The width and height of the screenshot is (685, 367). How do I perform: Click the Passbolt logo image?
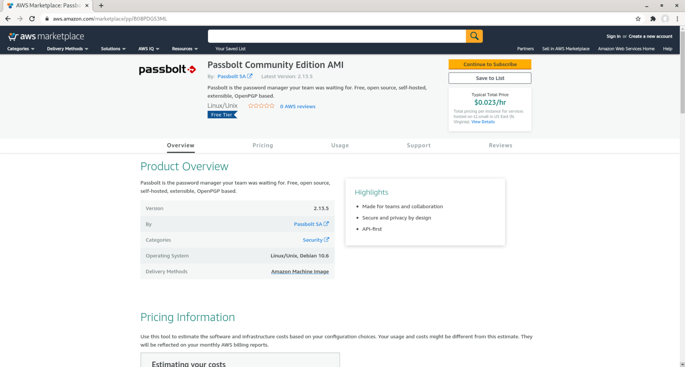click(x=167, y=69)
